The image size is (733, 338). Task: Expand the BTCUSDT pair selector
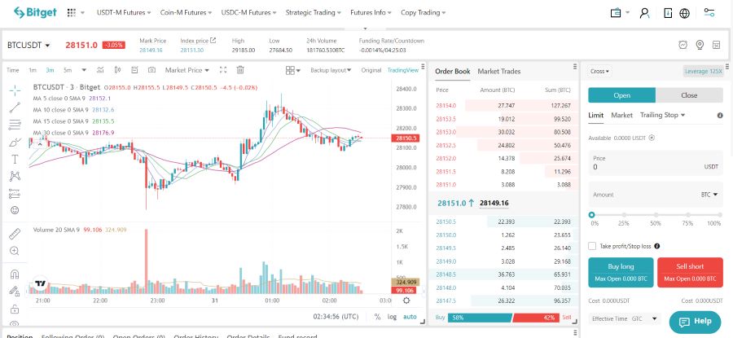click(x=29, y=45)
